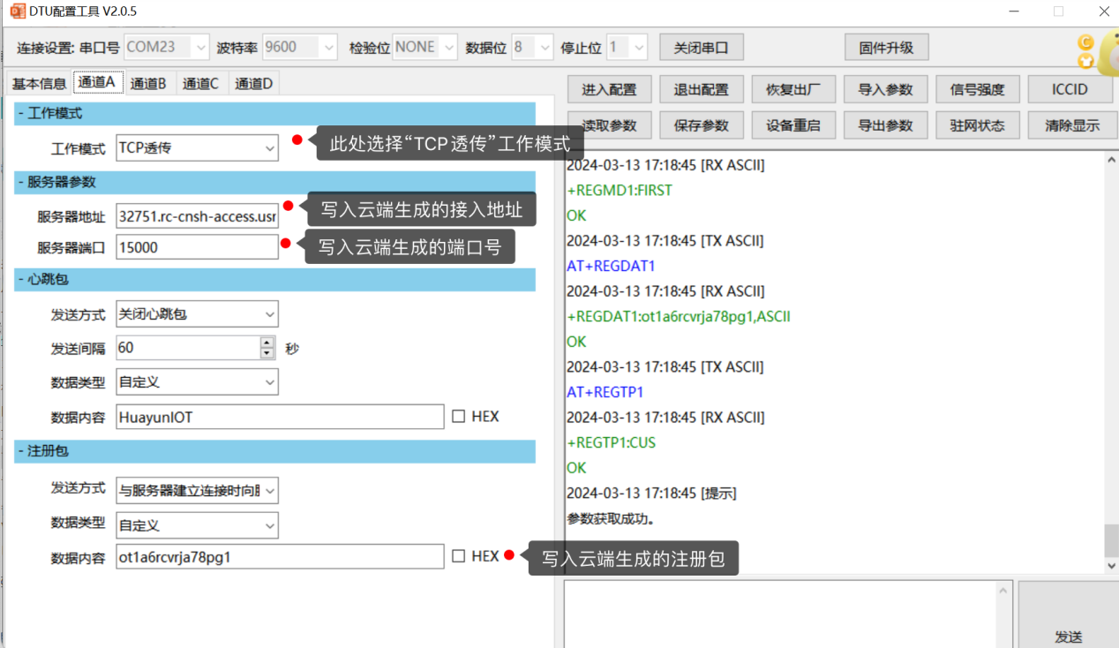Click the 读取参数 button
The width and height of the screenshot is (1119, 648).
tap(609, 125)
